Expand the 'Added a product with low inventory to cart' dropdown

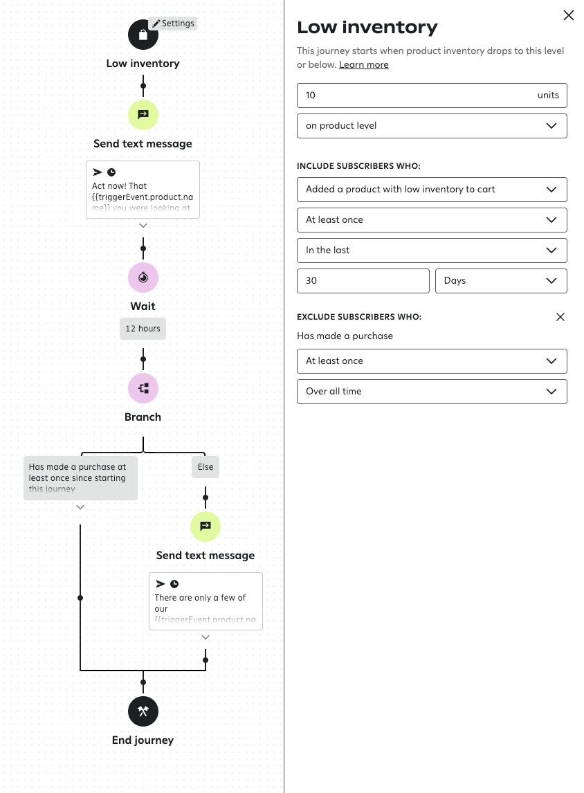tap(432, 190)
